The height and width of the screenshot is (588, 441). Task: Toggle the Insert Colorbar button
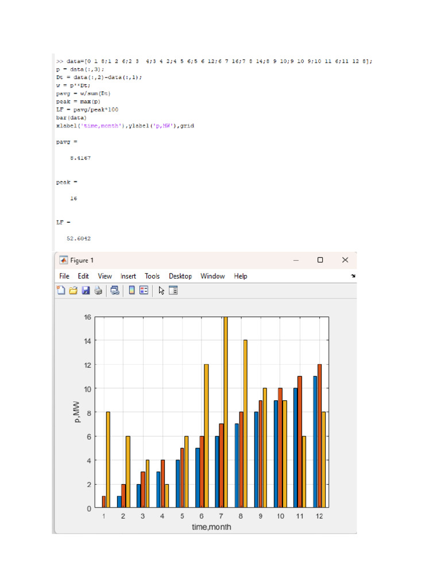click(x=131, y=291)
